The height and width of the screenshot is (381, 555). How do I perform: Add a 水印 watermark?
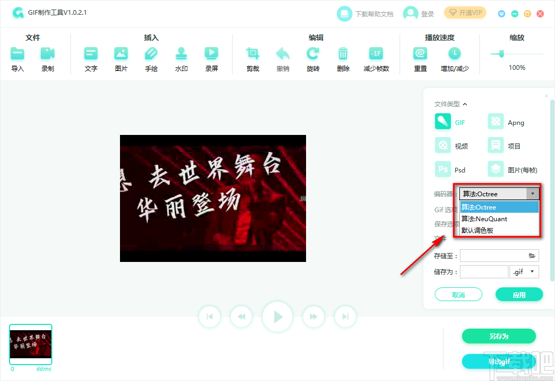click(181, 57)
